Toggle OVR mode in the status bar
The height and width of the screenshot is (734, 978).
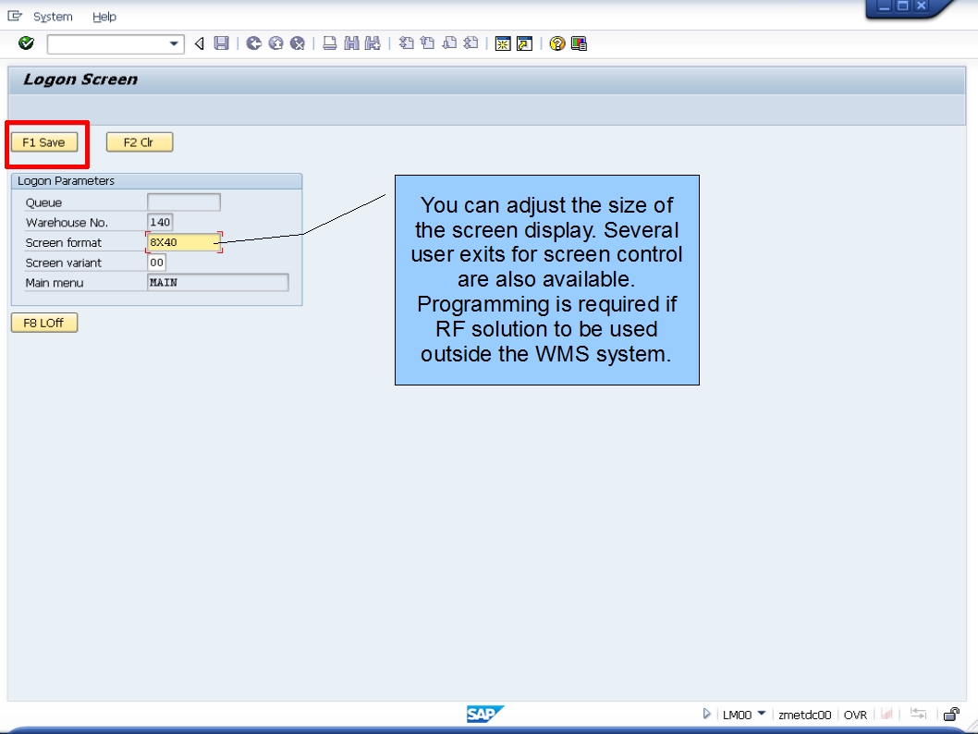point(855,714)
